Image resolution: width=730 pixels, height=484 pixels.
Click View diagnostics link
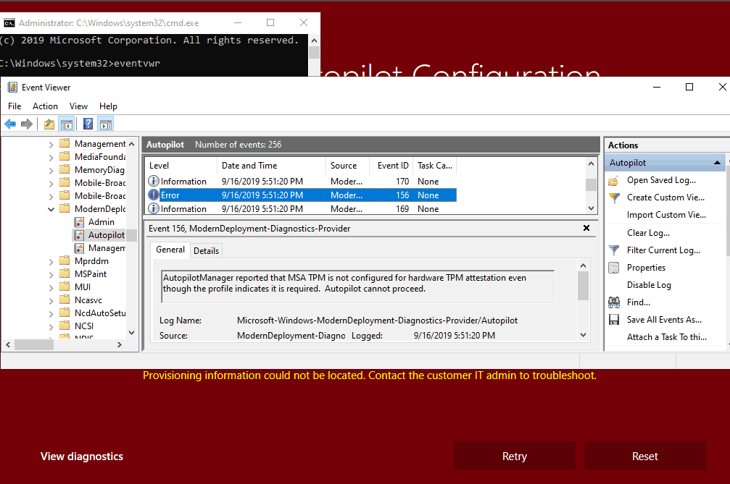click(82, 457)
